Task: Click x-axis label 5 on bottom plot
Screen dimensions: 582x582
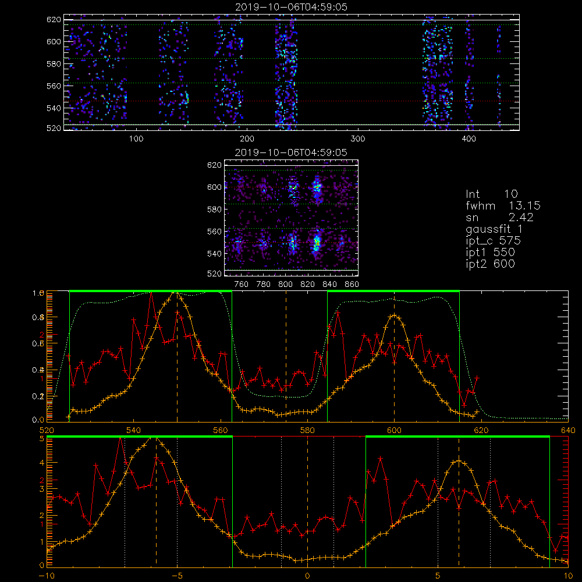Action: pyautogui.click(x=438, y=576)
